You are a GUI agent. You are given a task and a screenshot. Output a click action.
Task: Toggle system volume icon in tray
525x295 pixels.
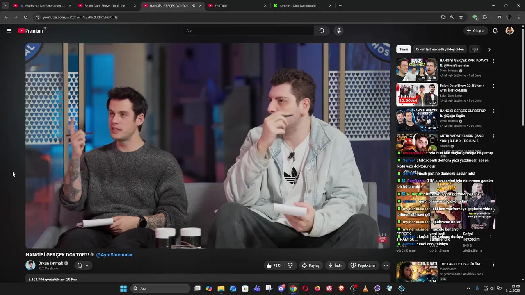click(x=492, y=288)
